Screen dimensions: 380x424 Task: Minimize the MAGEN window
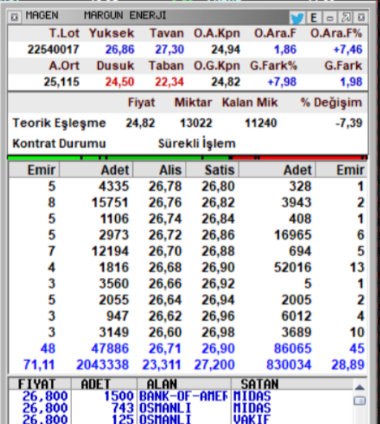click(x=330, y=18)
